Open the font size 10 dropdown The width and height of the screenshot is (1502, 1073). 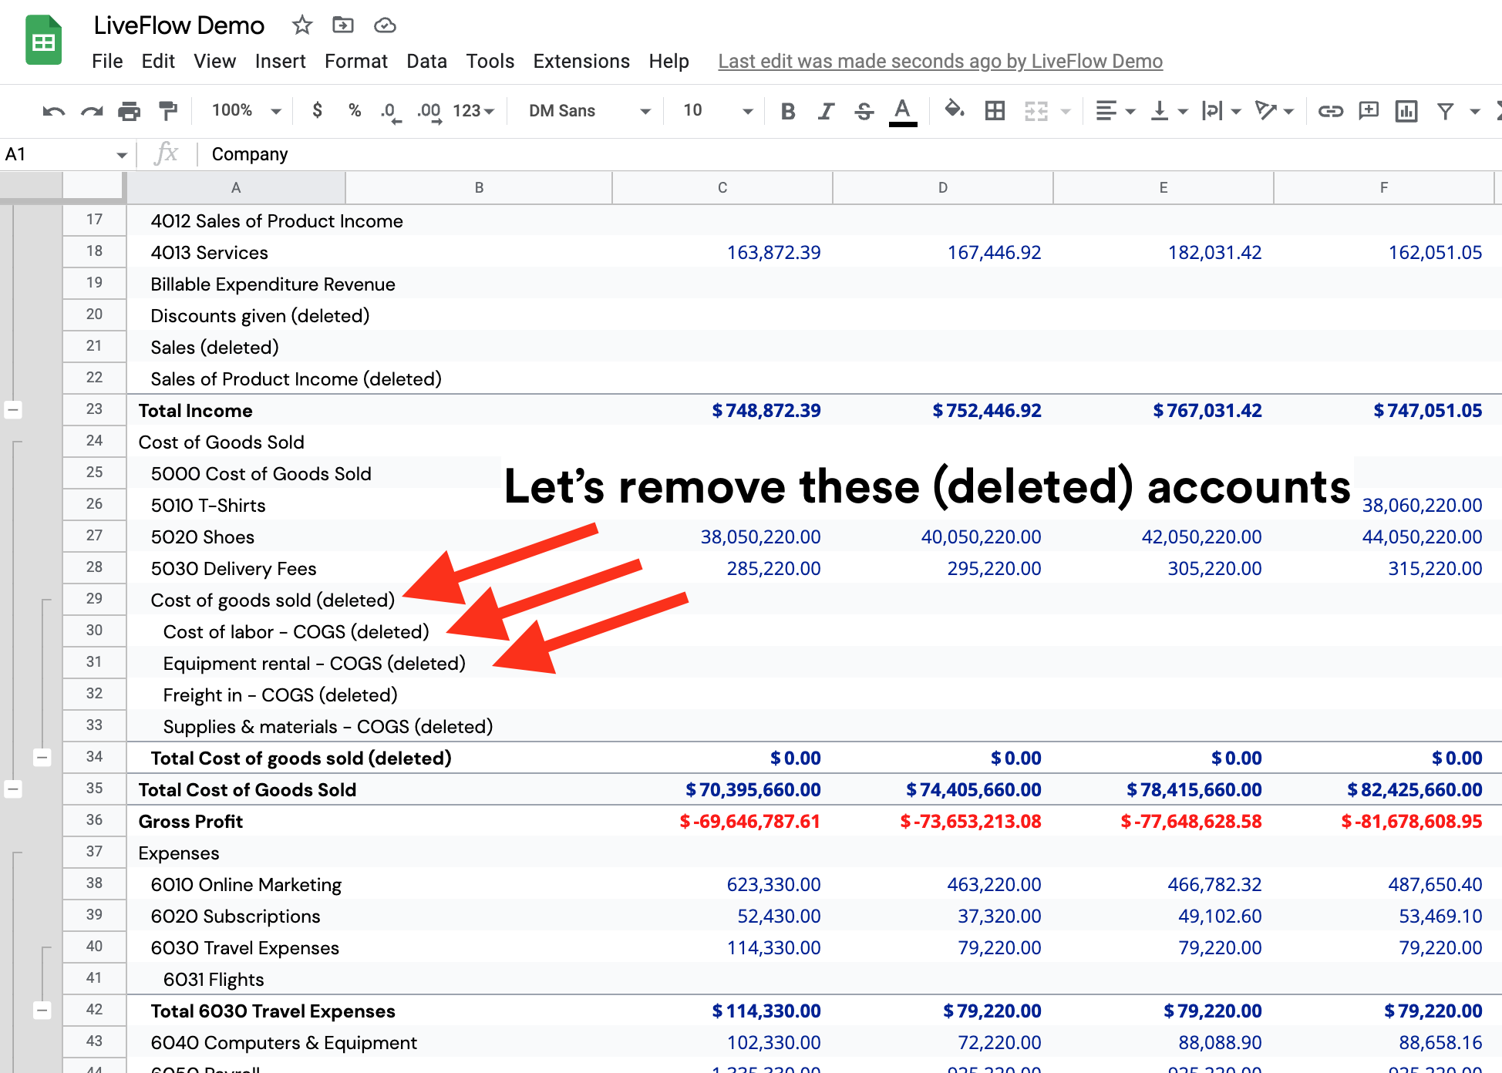pos(717,111)
